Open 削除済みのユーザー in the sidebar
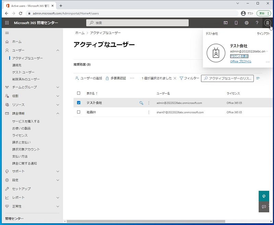The height and width of the screenshot is (225, 274). pyautogui.click(x=26, y=79)
